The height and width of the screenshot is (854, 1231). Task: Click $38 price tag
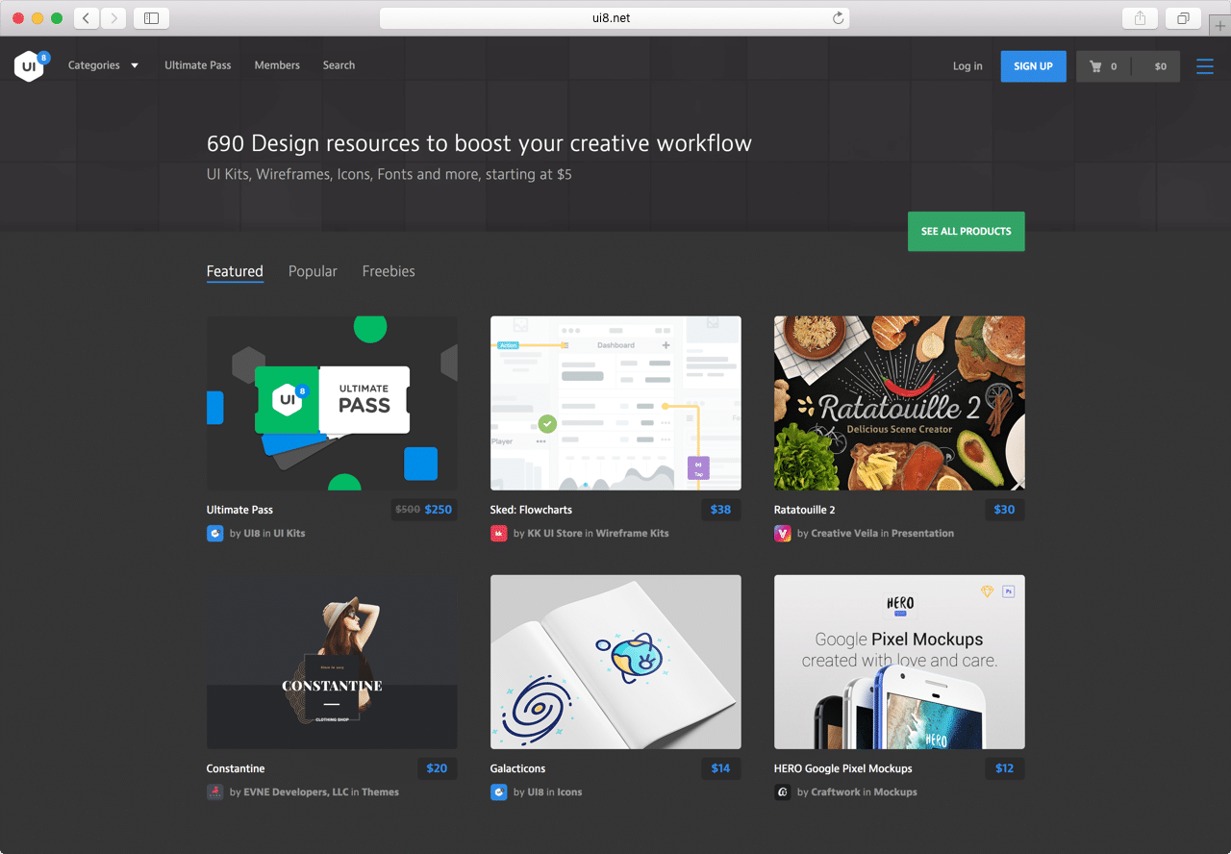720,510
